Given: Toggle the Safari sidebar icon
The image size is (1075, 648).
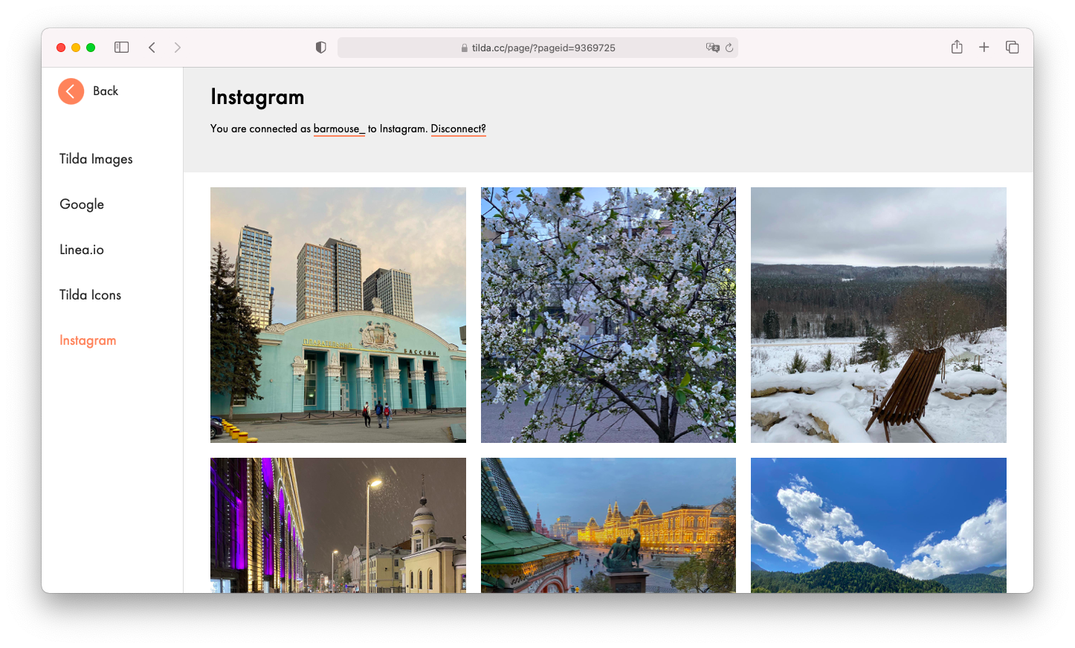Looking at the screenshot, I should [x=121, y=47].
